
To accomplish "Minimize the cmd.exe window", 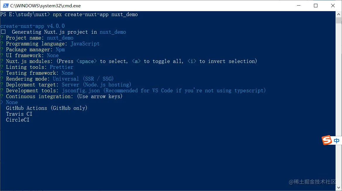I will 299,6.
